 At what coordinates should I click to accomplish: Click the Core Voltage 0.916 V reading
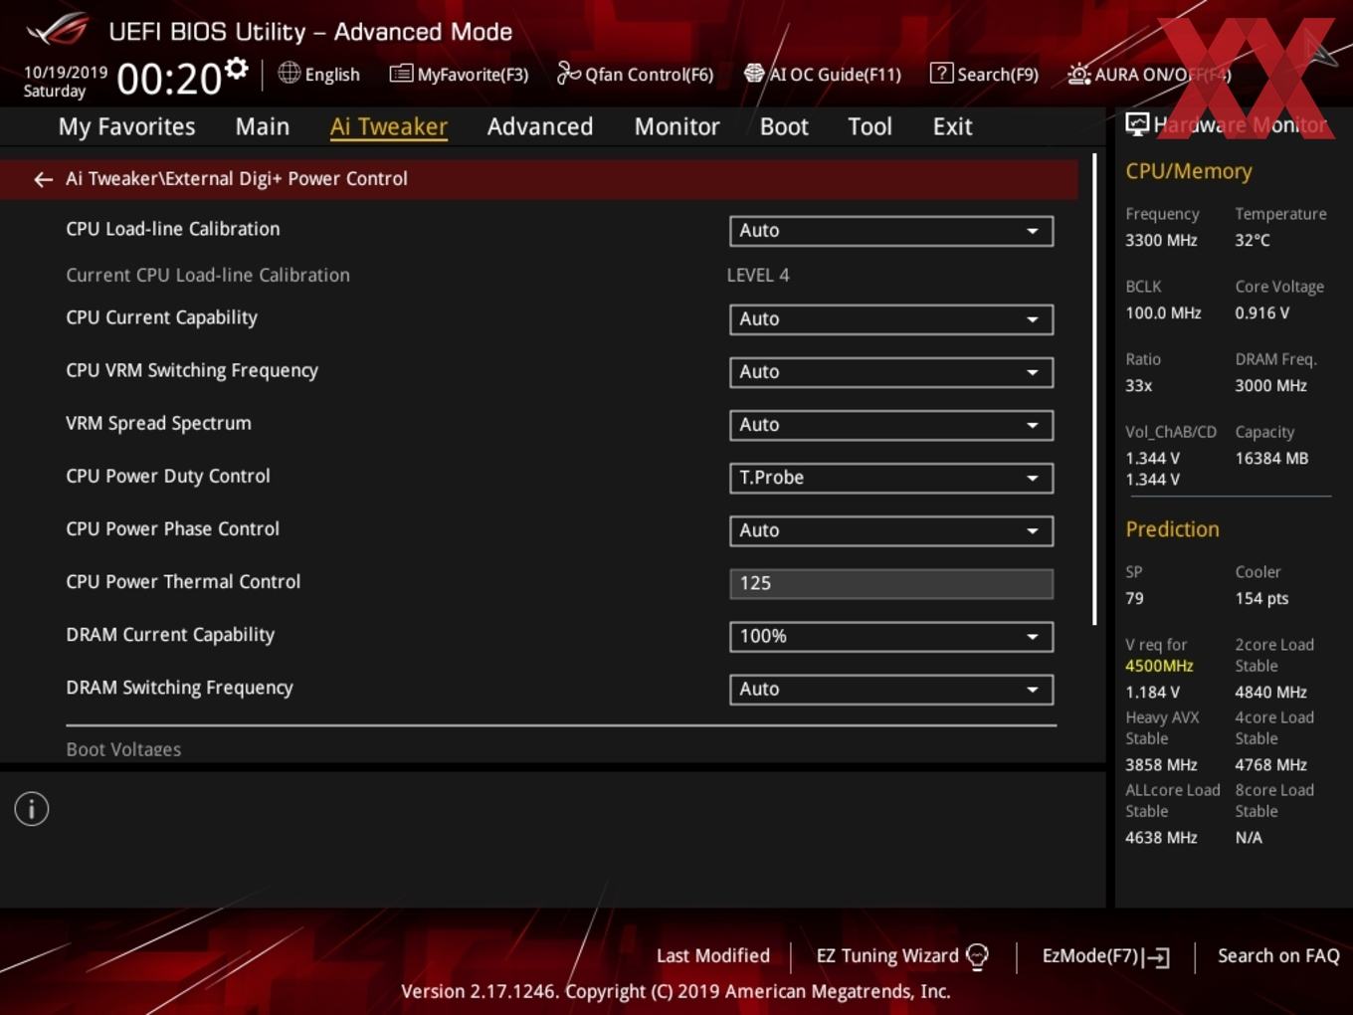coord(1262,313)
